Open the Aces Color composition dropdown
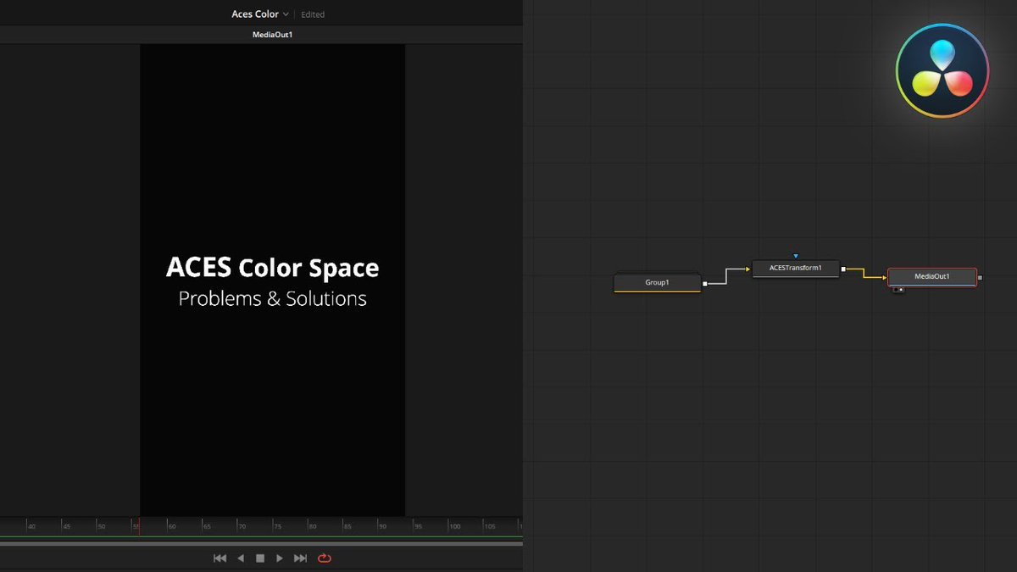The width and height of the screenshot is (1017, 572). [x=260, y=14]
